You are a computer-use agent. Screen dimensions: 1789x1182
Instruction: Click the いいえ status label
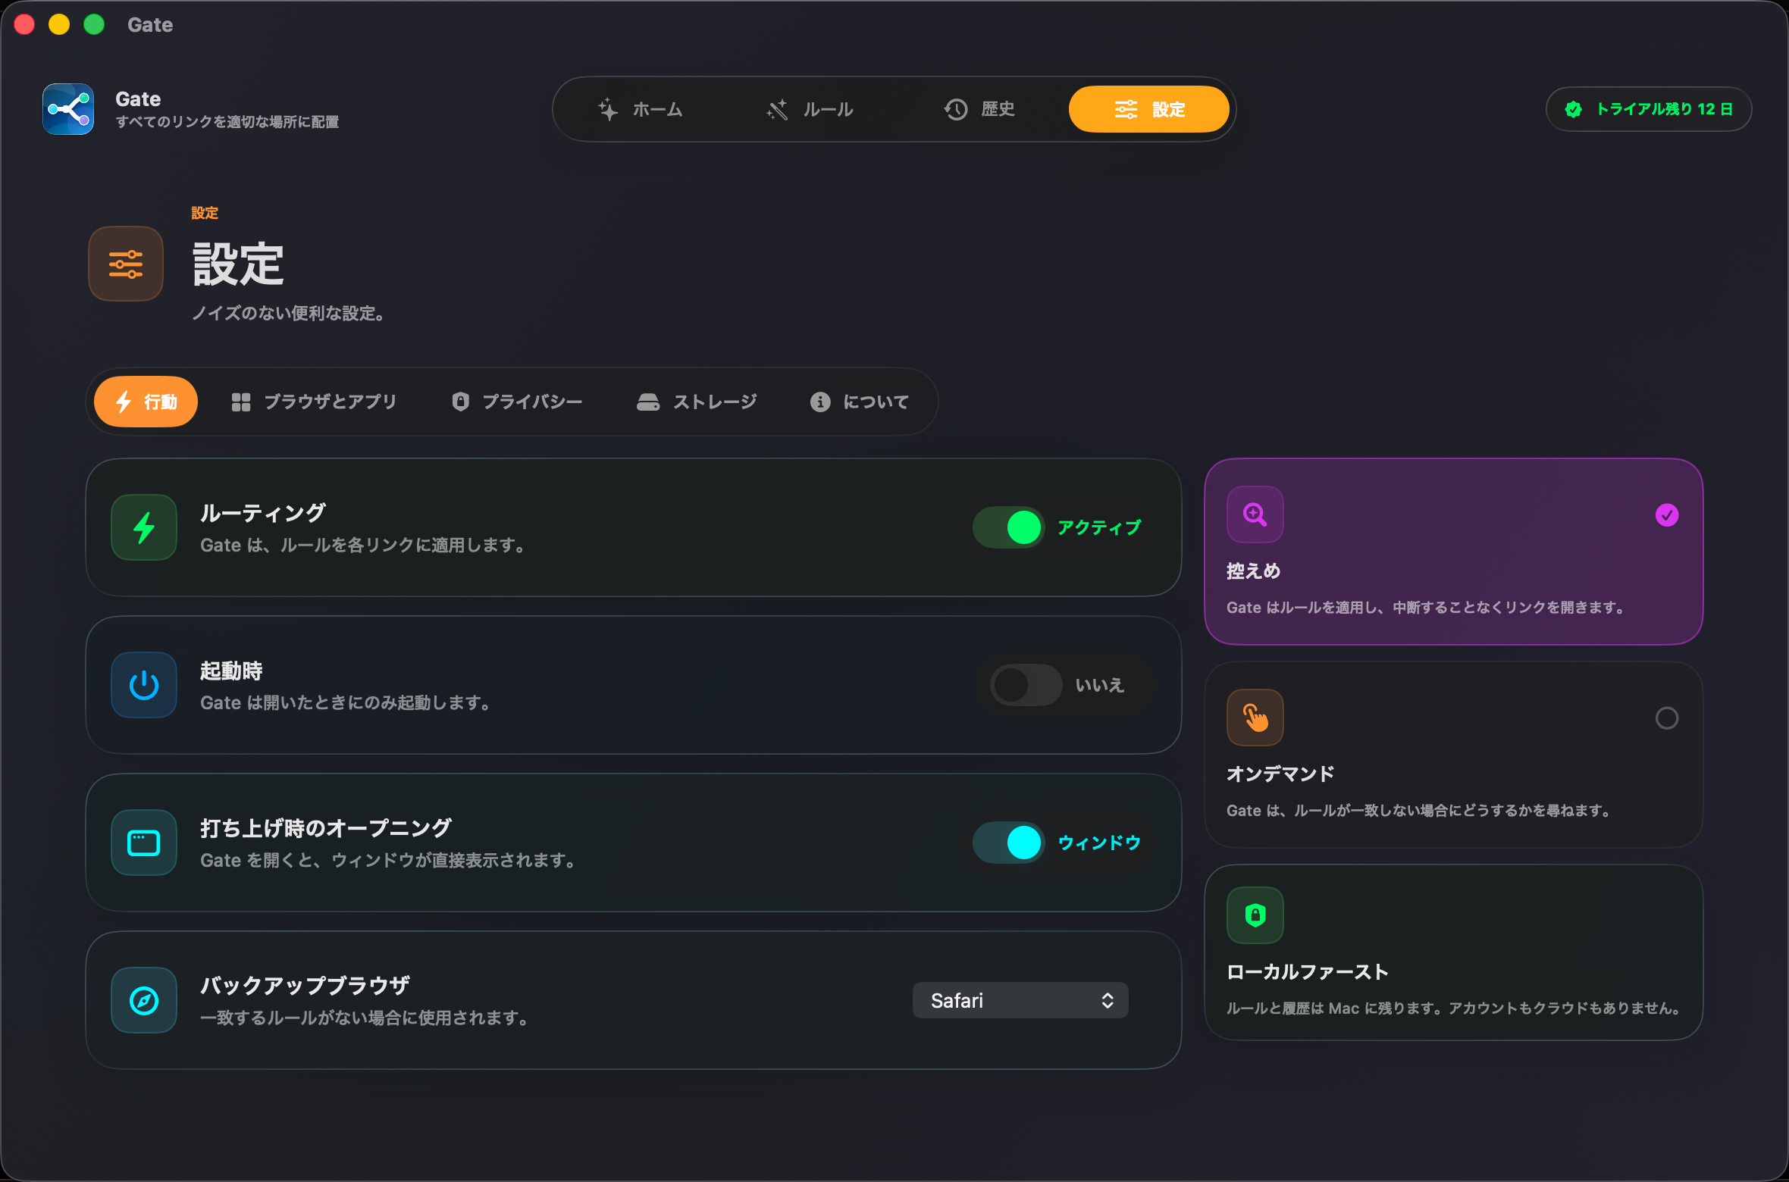(1099, 685)
